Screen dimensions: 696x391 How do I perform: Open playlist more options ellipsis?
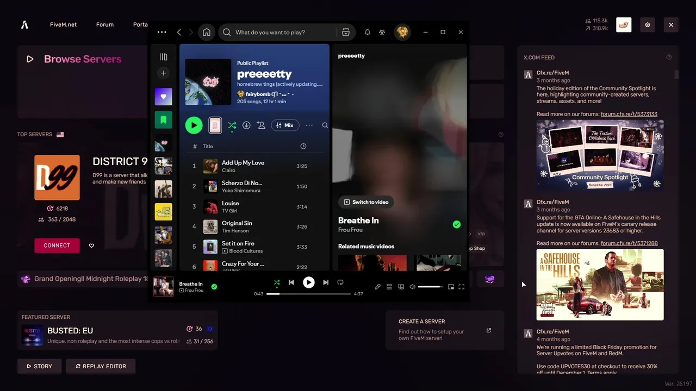coord(309,125)
